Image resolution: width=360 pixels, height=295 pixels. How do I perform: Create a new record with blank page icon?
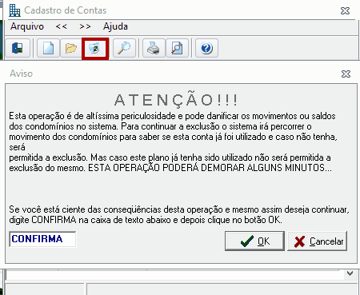(x=48, y=48)
